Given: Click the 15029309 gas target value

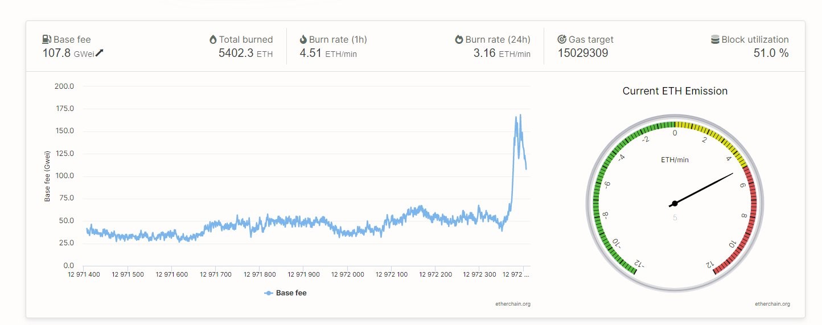Looking at the screenshot, I should point(583,53).
